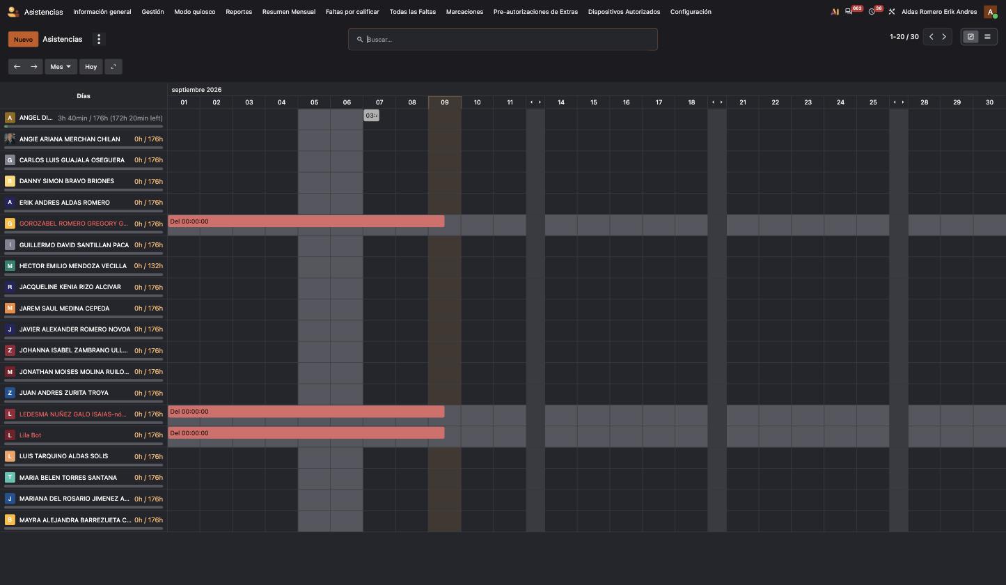Expand the collapsed days between 18 and 21

coord(717,102)
